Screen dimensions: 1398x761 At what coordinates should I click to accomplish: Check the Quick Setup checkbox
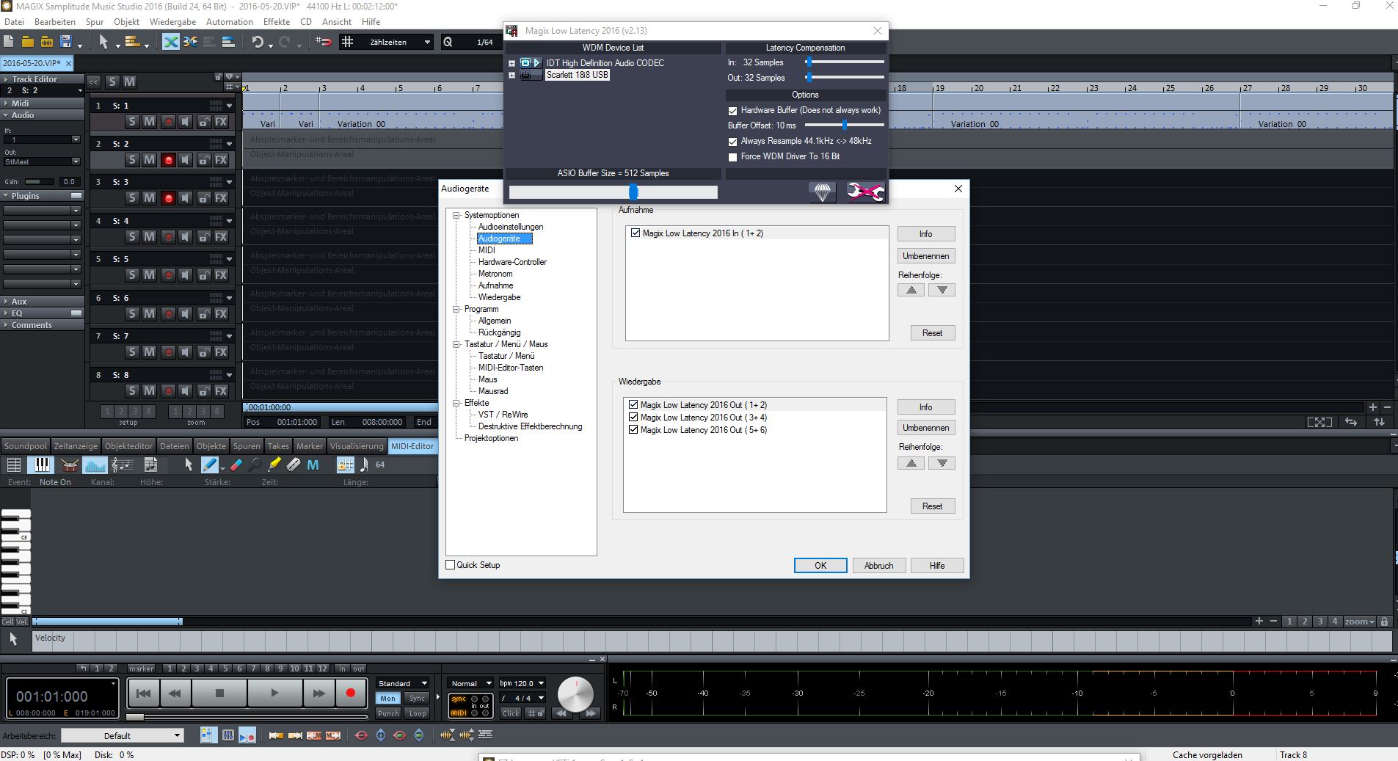451,564
